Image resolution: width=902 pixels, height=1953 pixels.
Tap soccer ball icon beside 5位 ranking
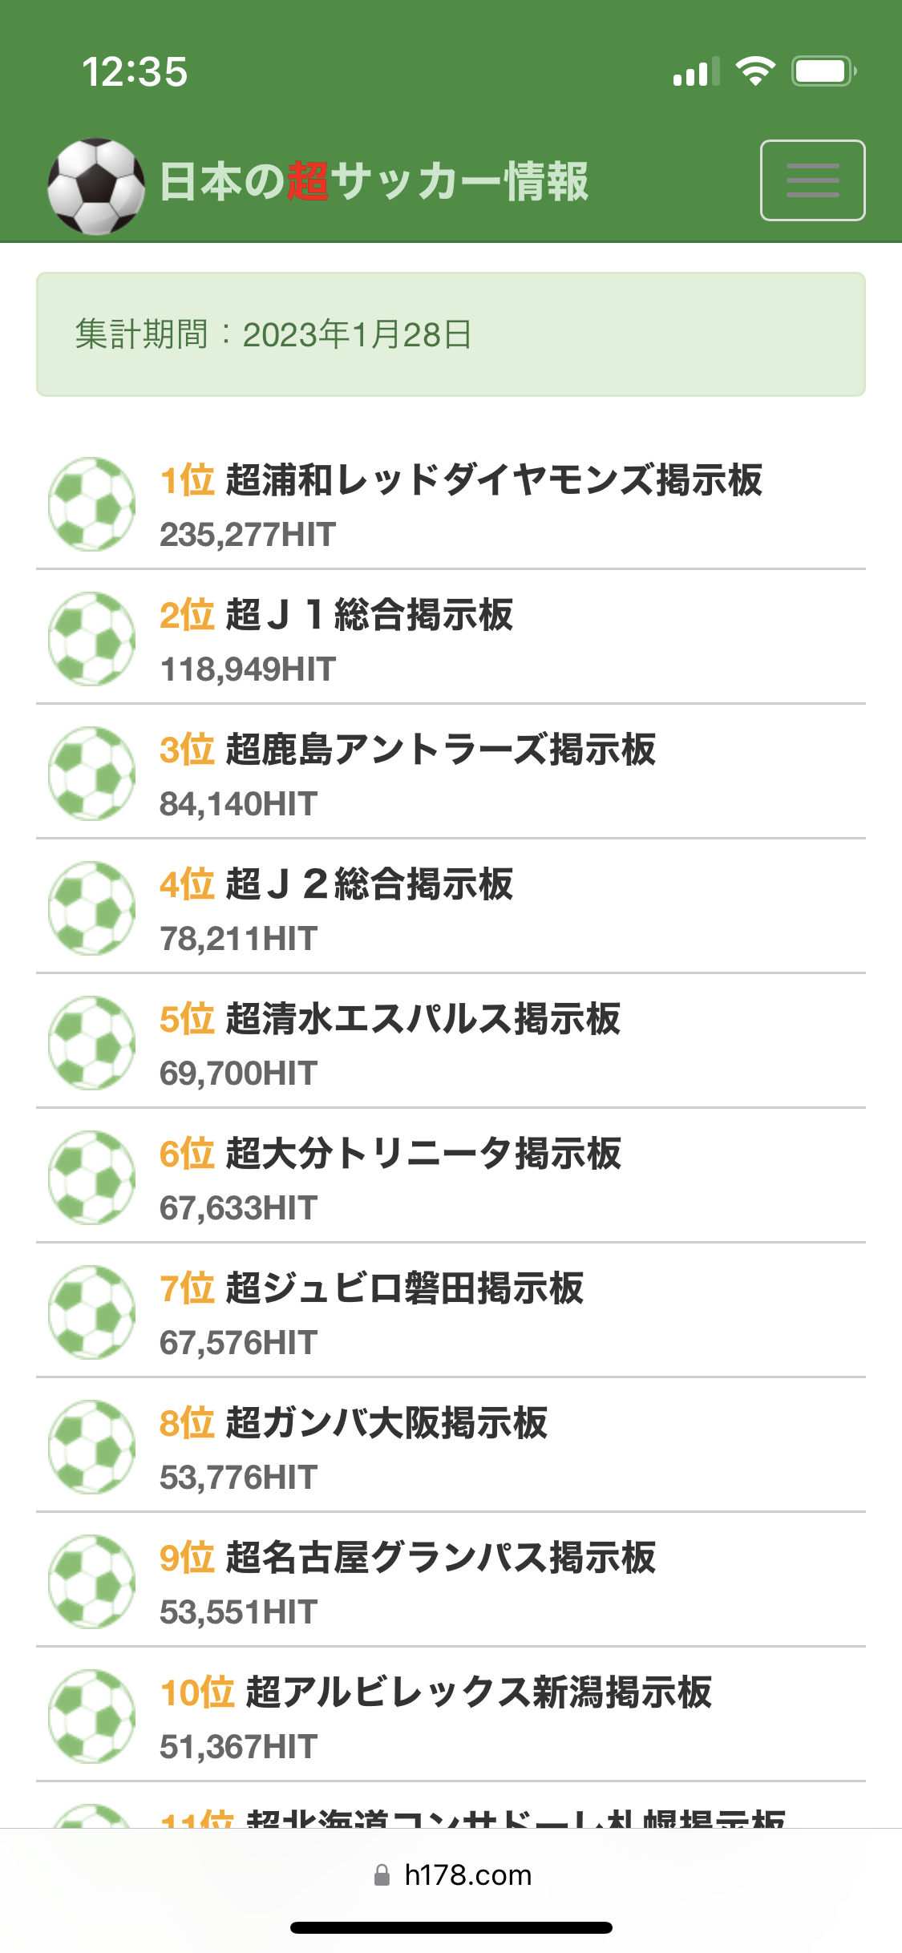click(x=91, y=1043)
